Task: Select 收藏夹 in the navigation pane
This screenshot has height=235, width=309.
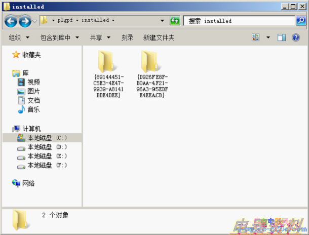Action: [31, 55]
